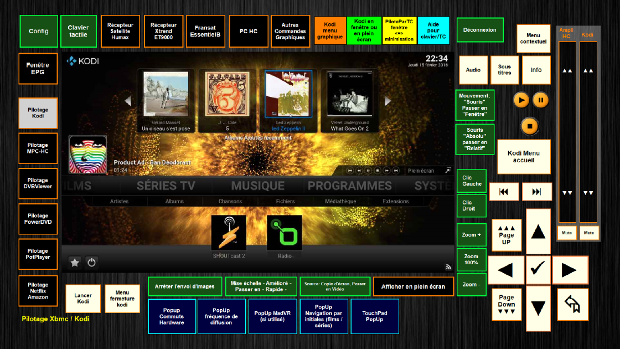Open Fenêtre EPG
This screenshot has width=620, height=349.
click(38, 69)
